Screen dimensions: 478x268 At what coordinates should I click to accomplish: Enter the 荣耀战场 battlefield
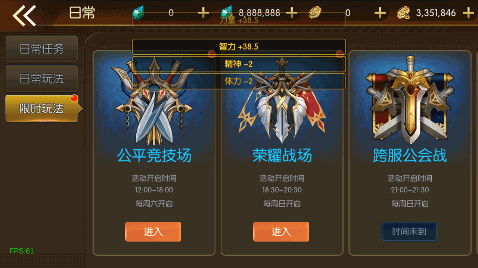(281, 232)
